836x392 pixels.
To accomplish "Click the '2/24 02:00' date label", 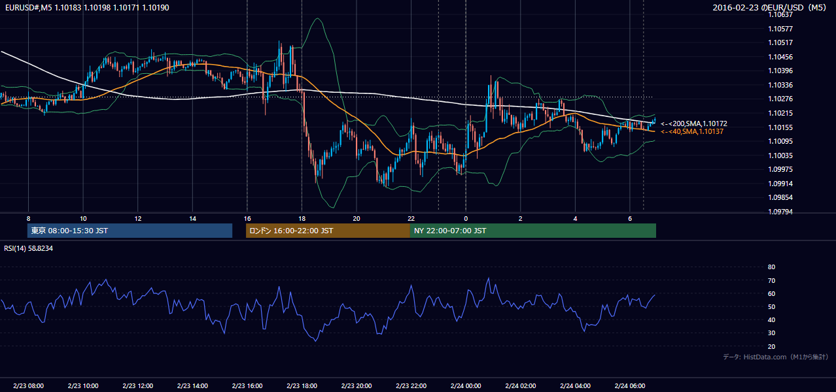I will coord(520,386).
